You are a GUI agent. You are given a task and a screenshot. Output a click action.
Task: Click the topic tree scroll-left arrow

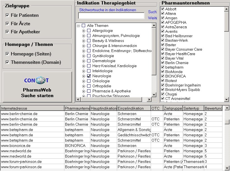[x=78, y=99]
